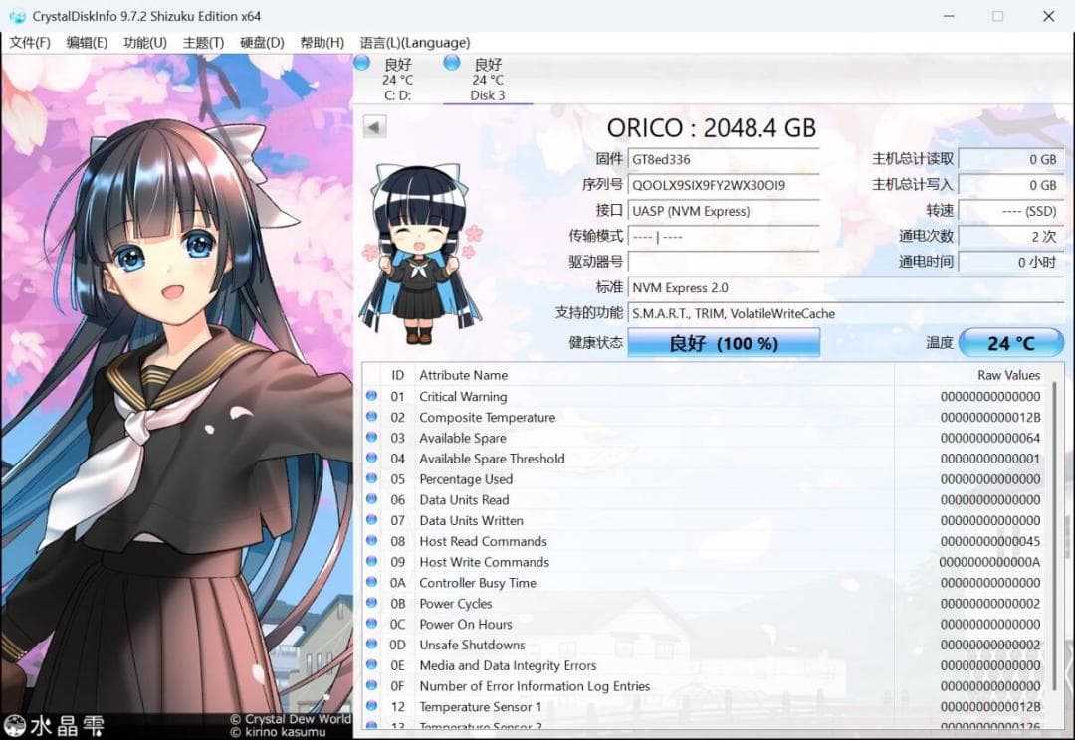
Task: Click the serial number field QOOLX9SIX9FY2WX30OI9
Action: (724, 185)
